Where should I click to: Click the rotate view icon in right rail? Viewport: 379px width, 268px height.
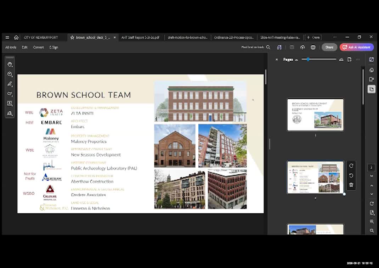(372, 204)
